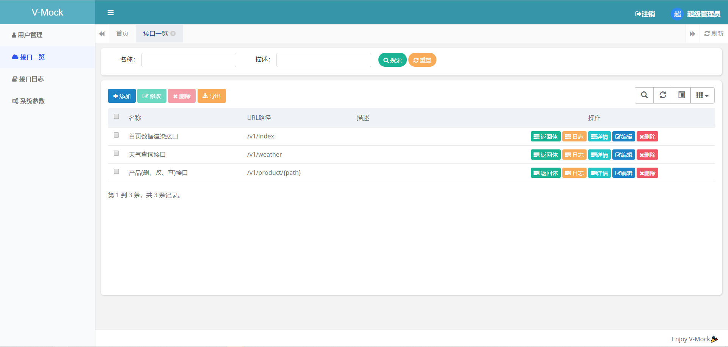Click the 修改 button
Image resolution: width=728 pixels, height=347 pixels.
click(x=152, y=96)
